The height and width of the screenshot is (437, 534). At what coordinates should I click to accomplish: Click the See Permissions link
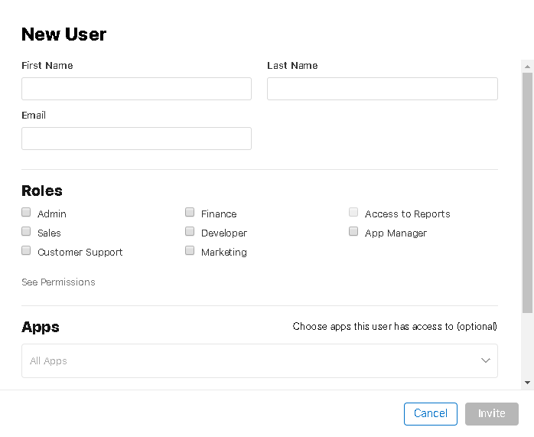(58, 282)
